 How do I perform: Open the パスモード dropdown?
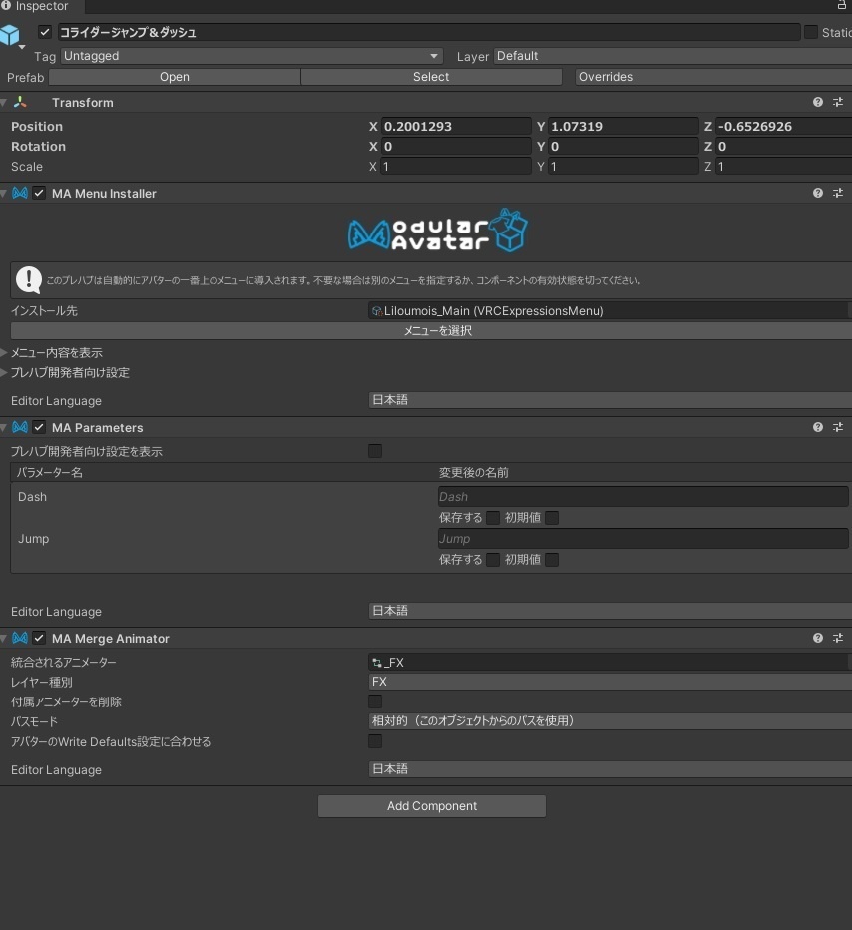(x=611, y=721)
